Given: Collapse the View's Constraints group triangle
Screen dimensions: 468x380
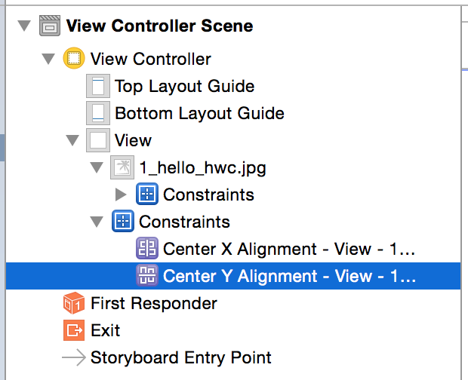Looking at the screenshot, I should [97, 222].
